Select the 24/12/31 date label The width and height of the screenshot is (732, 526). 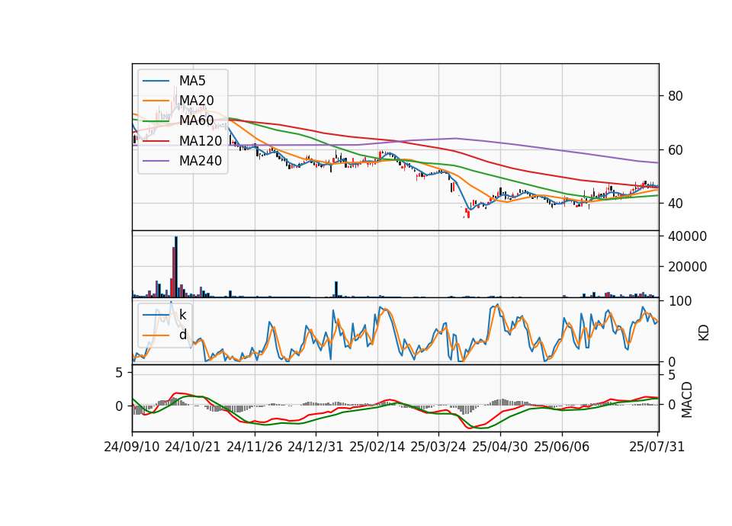pos(316,447)
